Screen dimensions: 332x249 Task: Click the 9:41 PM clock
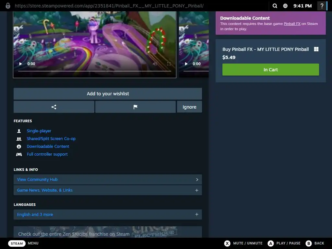point(302,6)
